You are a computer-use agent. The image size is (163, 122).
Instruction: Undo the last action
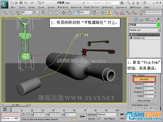(x=26, y=3)
